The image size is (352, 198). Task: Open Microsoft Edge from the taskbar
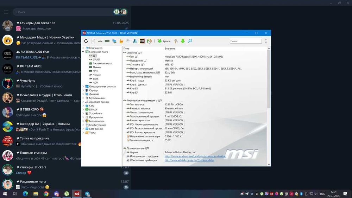[x=25, y=194]
